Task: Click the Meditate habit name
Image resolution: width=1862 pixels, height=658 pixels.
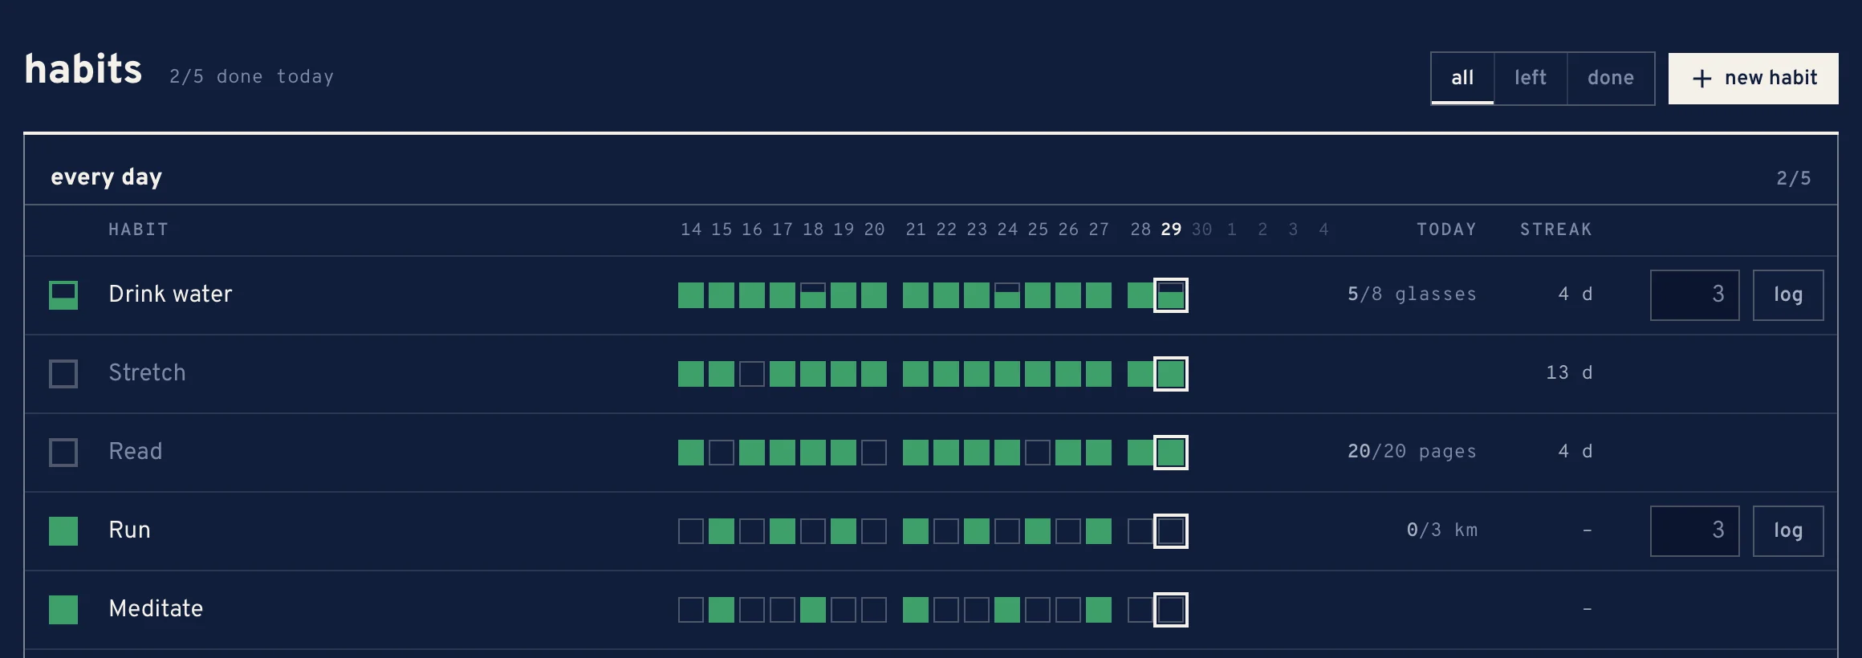Action: coord(156,609)
